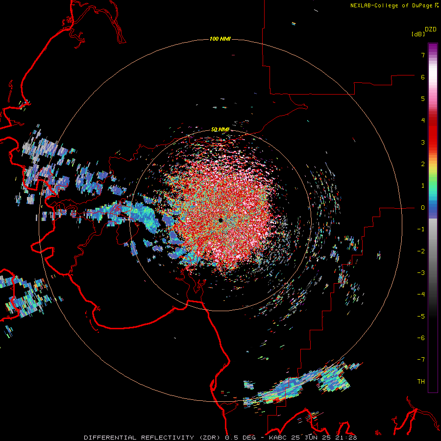Select the -7 value on the scale
The height and width of the screenshot is (441, 441).
point(421,360)
